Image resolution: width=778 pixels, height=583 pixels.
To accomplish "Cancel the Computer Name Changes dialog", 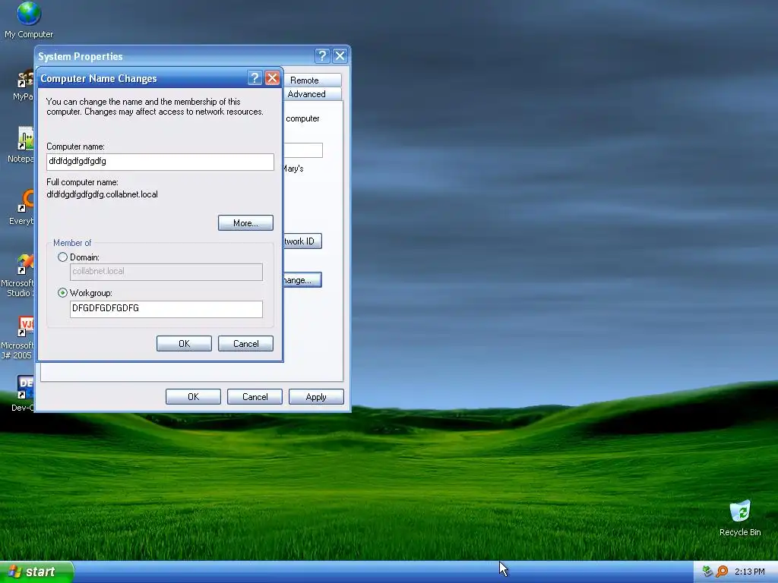I will point(245,344).
